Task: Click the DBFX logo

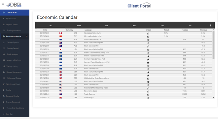Action: click(x=14, y=5)
